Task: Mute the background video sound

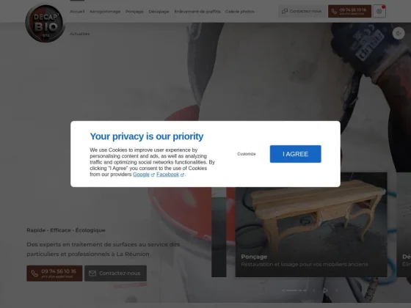Action: 399,33
